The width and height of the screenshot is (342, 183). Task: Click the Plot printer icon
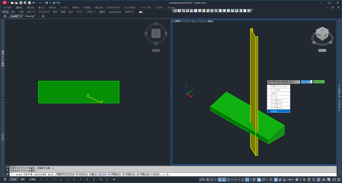point(29,3)
